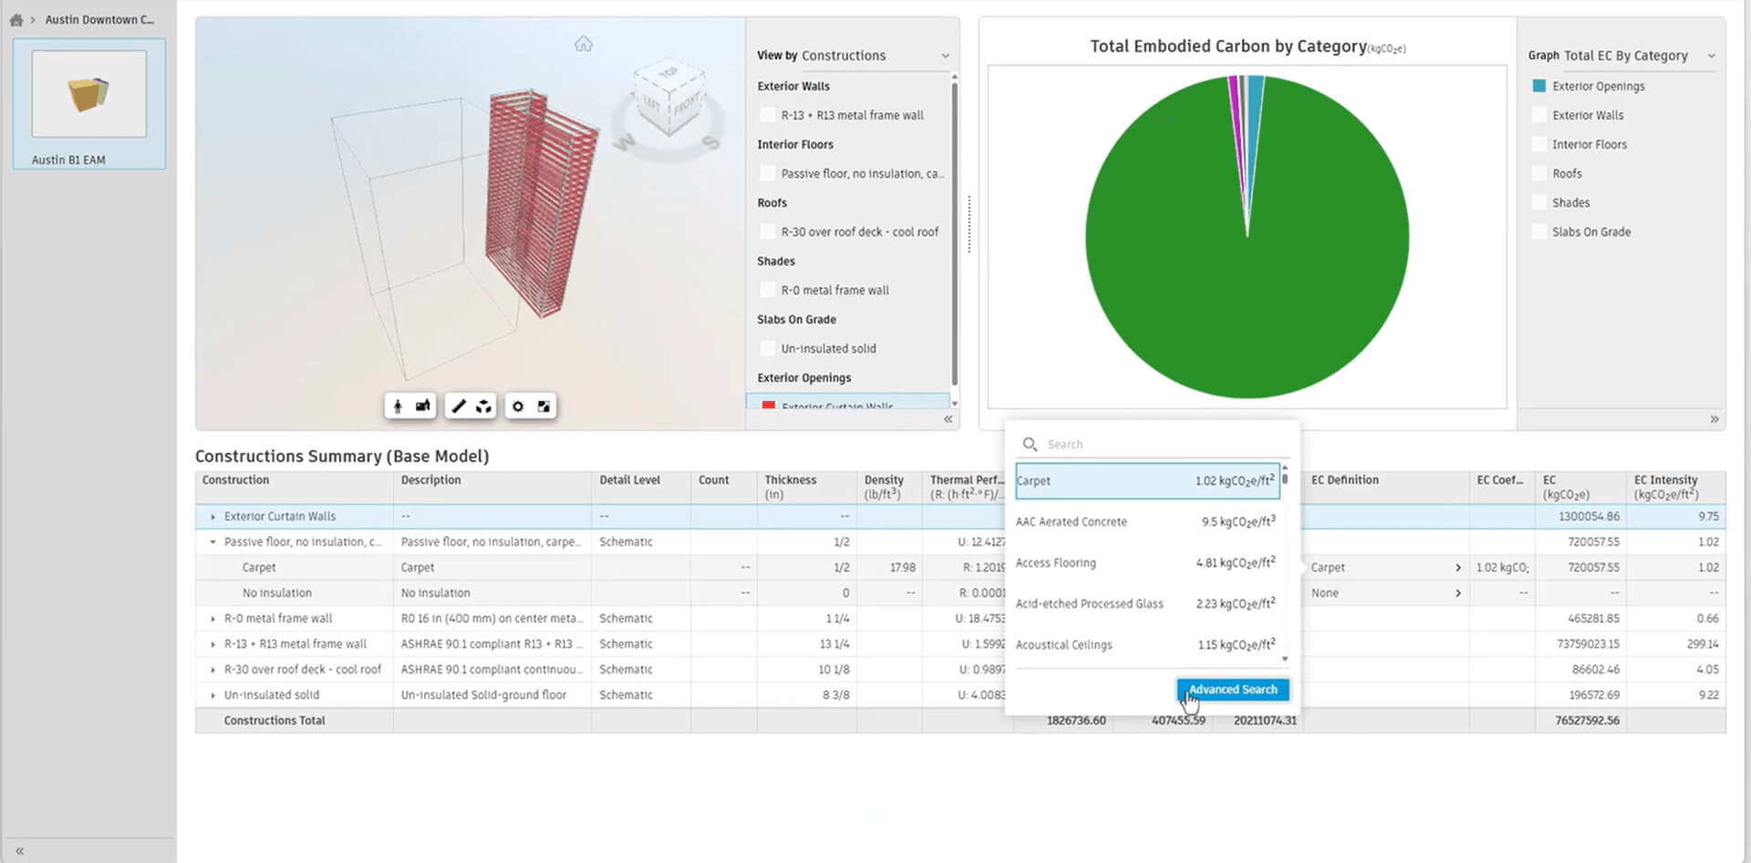Screen dimensions: 1751x863
Task: Click the home view icon above model
Action: (x=584, y=44)
